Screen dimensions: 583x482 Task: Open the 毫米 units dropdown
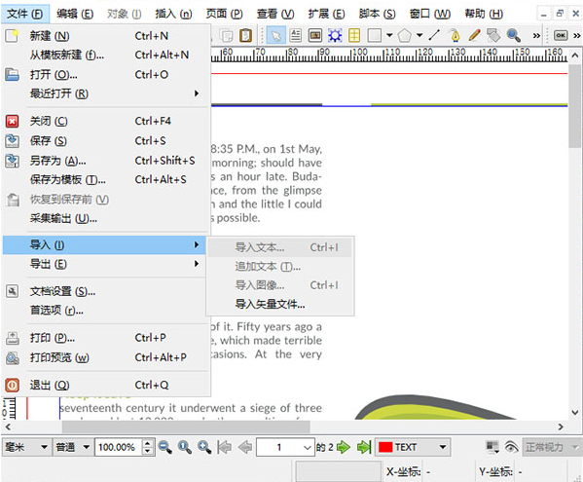(26, 447)
